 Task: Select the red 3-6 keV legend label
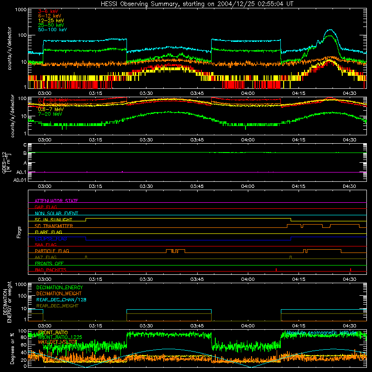(x=48, y=11)
